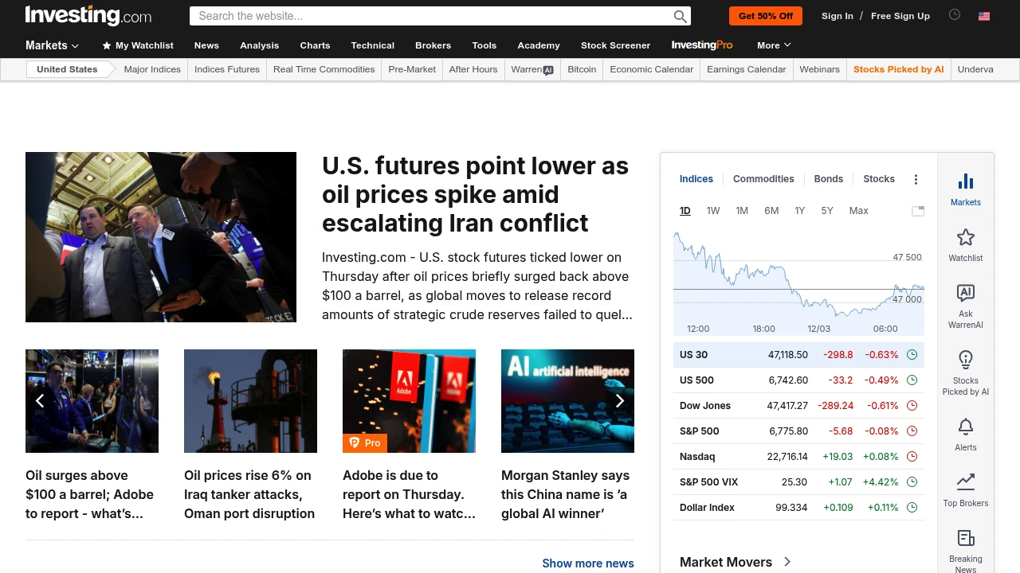This screenshot has height=573, width=1020.
Task: Select the 1W chart range
Action: click(x=713, y=211)
